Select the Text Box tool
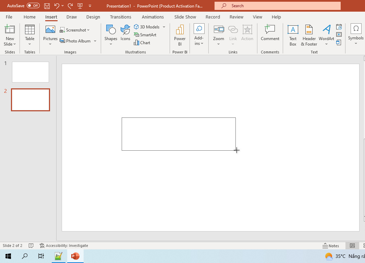 click(293, 35)
